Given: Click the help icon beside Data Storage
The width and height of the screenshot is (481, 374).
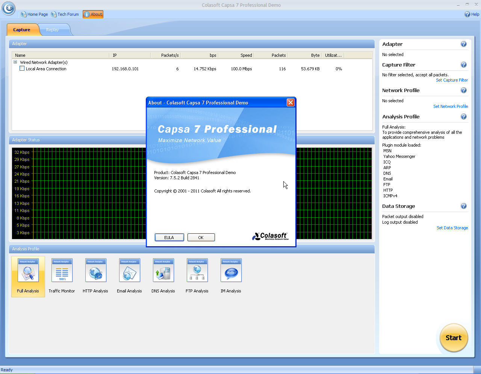Looking at the screenshot, I should point(464,206).
